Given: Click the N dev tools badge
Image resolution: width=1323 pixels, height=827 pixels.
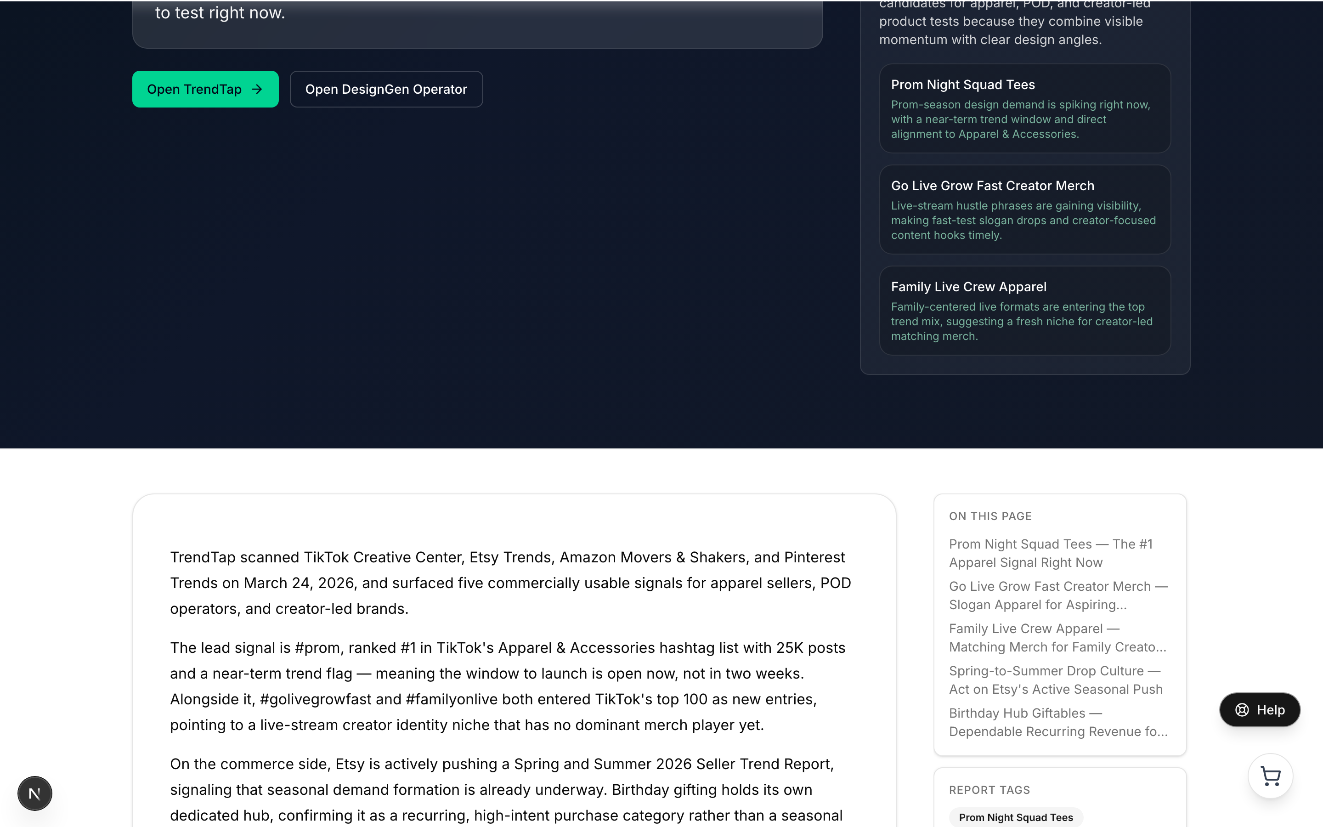Looking at the screenshot, I should pos(34,793).
